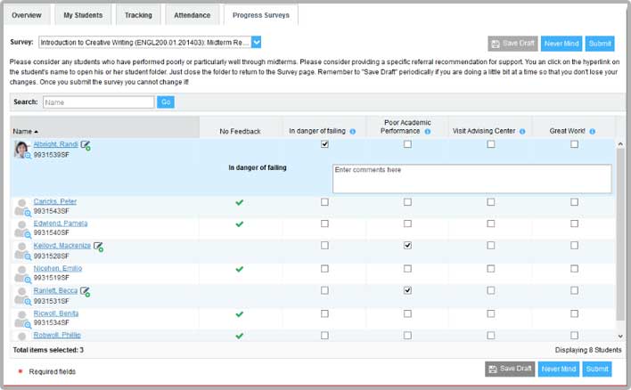Image resolution: width=631 pixels, height=390 pixels.
Task: Check Visit Advising Center for Nicehen, Emilio
Action: (491, 268)
